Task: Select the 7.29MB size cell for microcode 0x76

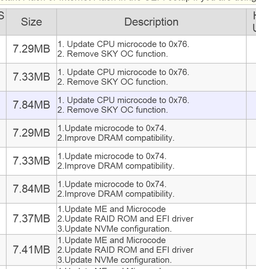Action: pos(31,49)
